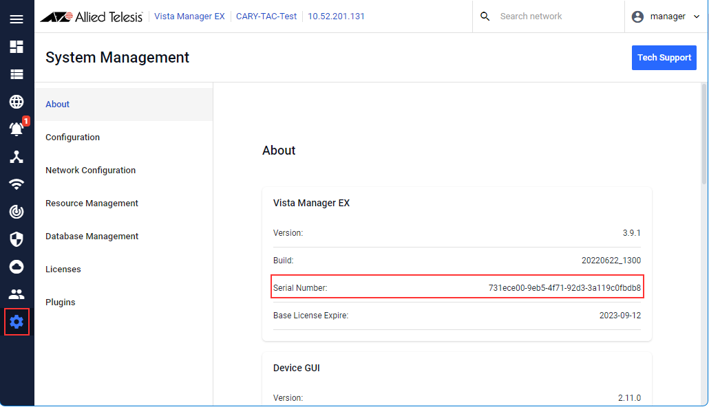Open the Dashboard grid icon

tap(17, 47)
